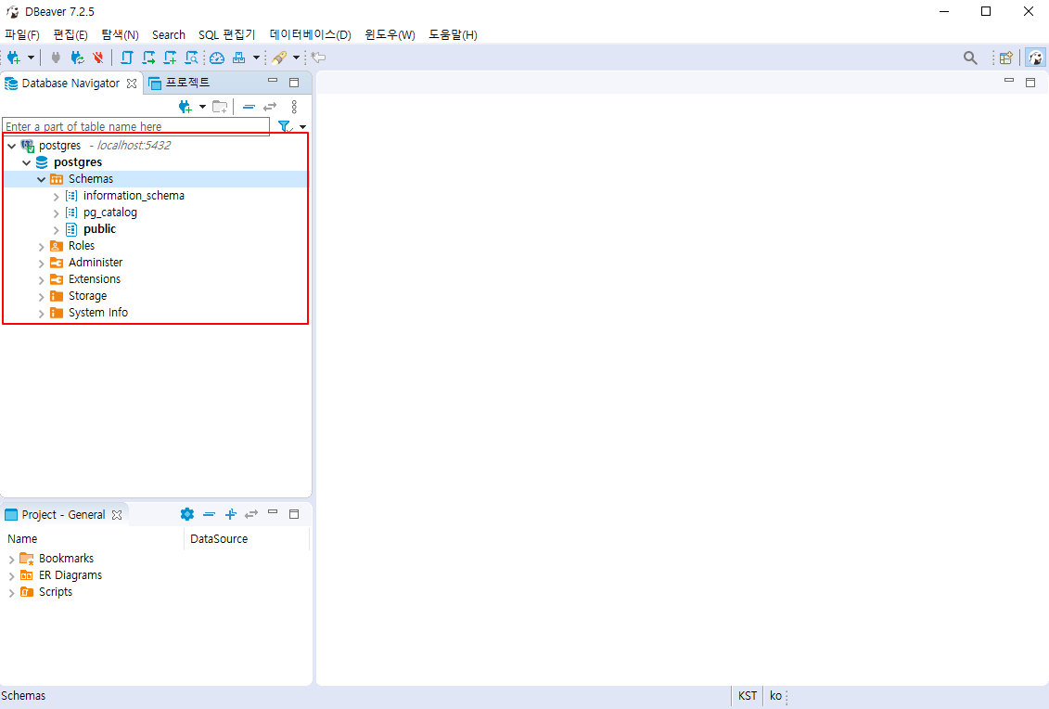The height and width of the screenshot is (709, 1049).
Task: Close the Project - General tab
Action: [x=117, y=515]
